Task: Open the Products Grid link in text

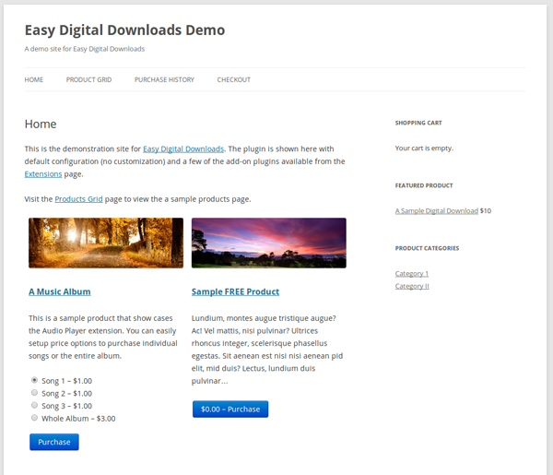Action: [x=78, y=199]
